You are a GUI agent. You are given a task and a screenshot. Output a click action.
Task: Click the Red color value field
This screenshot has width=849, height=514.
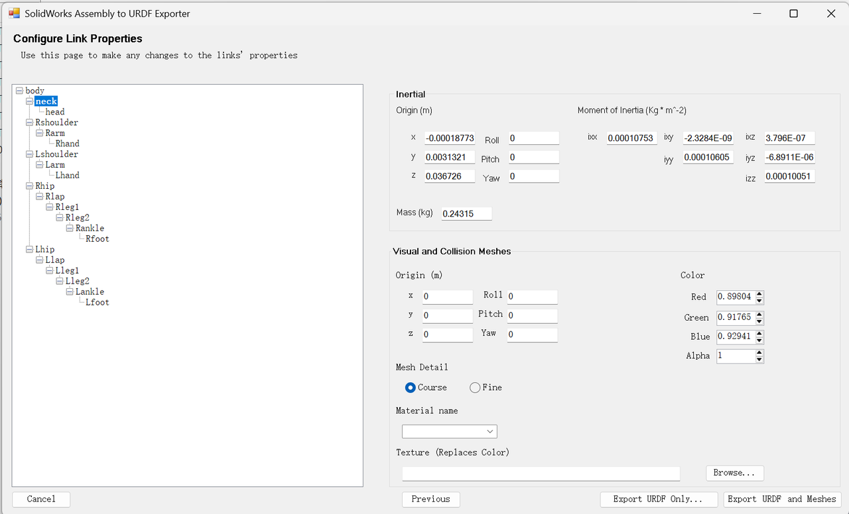point(736,297)
